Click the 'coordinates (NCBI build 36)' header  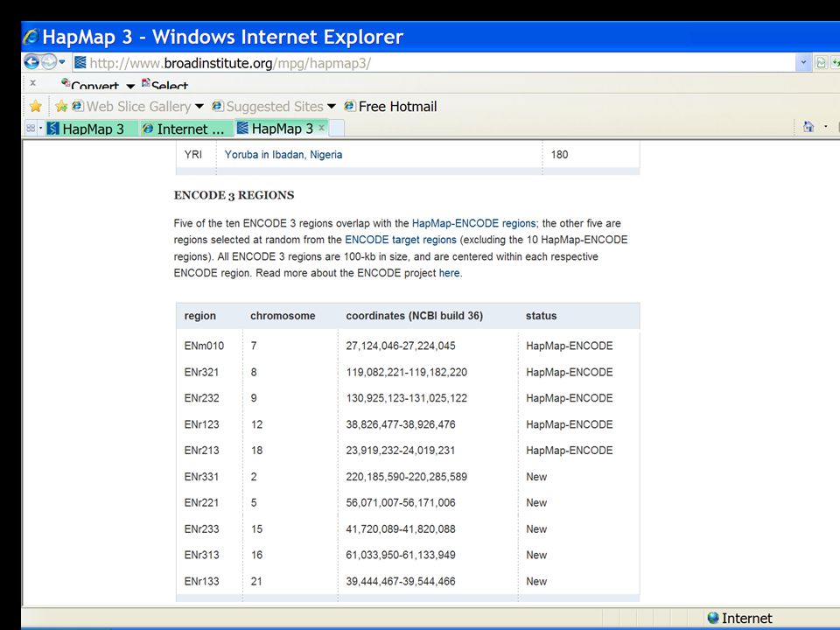pos(414,316)
